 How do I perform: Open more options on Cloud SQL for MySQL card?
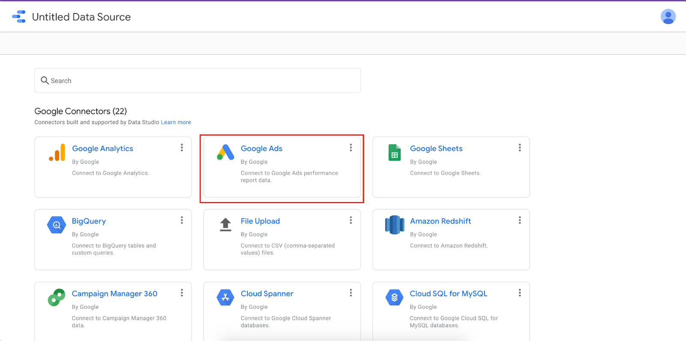point(520,293)
